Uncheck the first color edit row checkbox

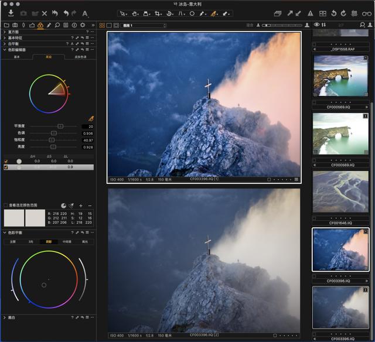[6, 161]
